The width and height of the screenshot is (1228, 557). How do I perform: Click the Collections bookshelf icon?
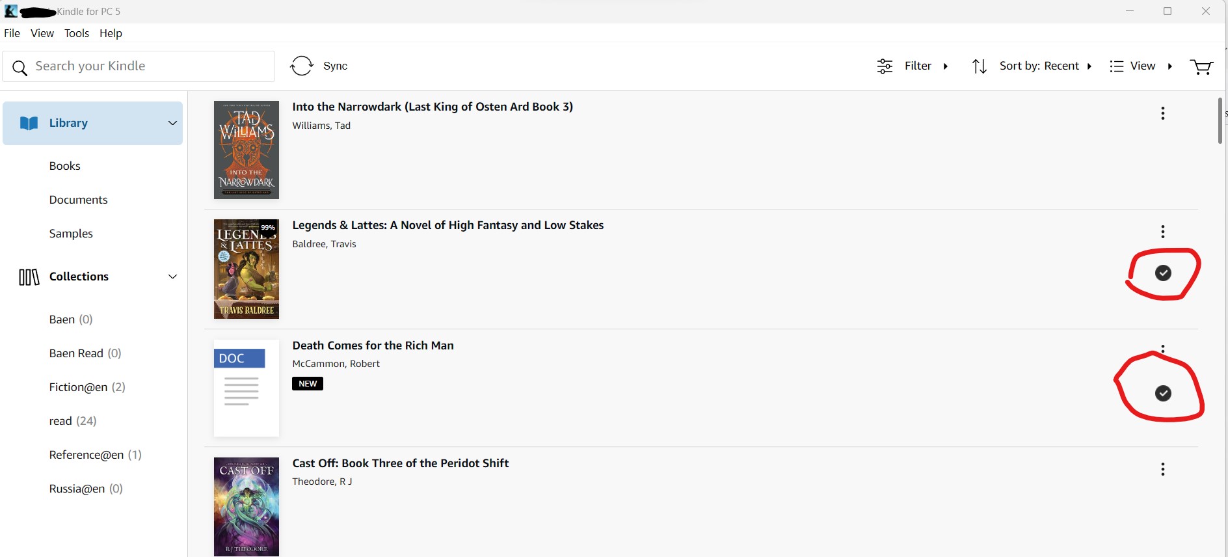(29, 277)
